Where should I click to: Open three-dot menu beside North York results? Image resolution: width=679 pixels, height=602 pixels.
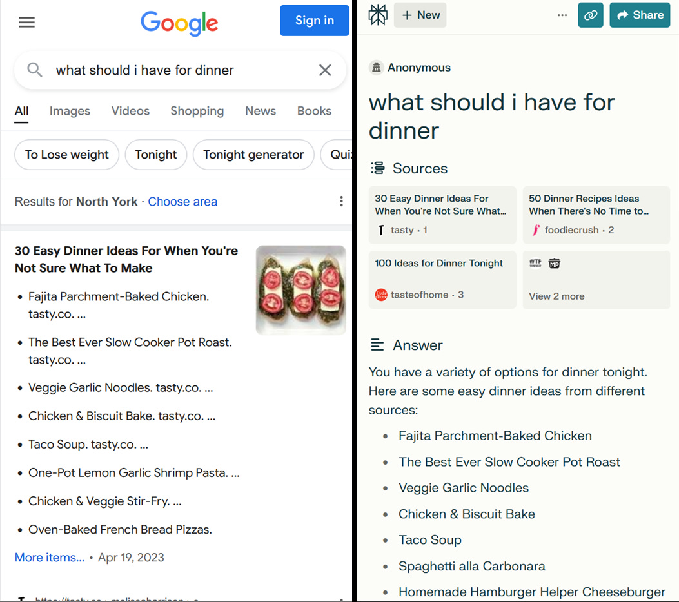[x=341, y=201]
